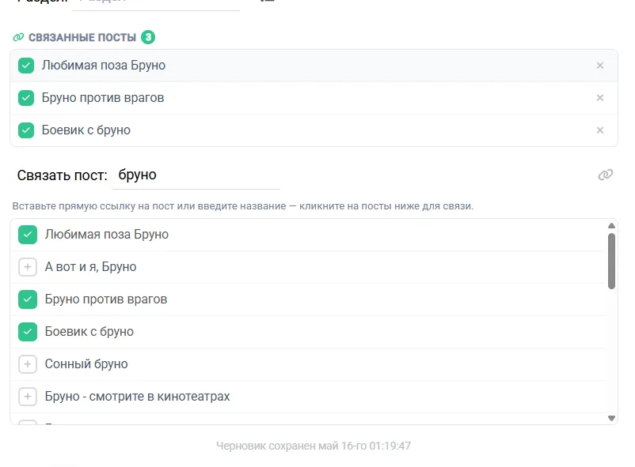Remove linked post "Боевик с бруно" with the X
Screen dimensions: 635x467
pos(600,130)
